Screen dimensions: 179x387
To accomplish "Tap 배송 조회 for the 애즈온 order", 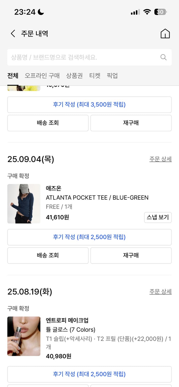I will click(x=48, y=255).
